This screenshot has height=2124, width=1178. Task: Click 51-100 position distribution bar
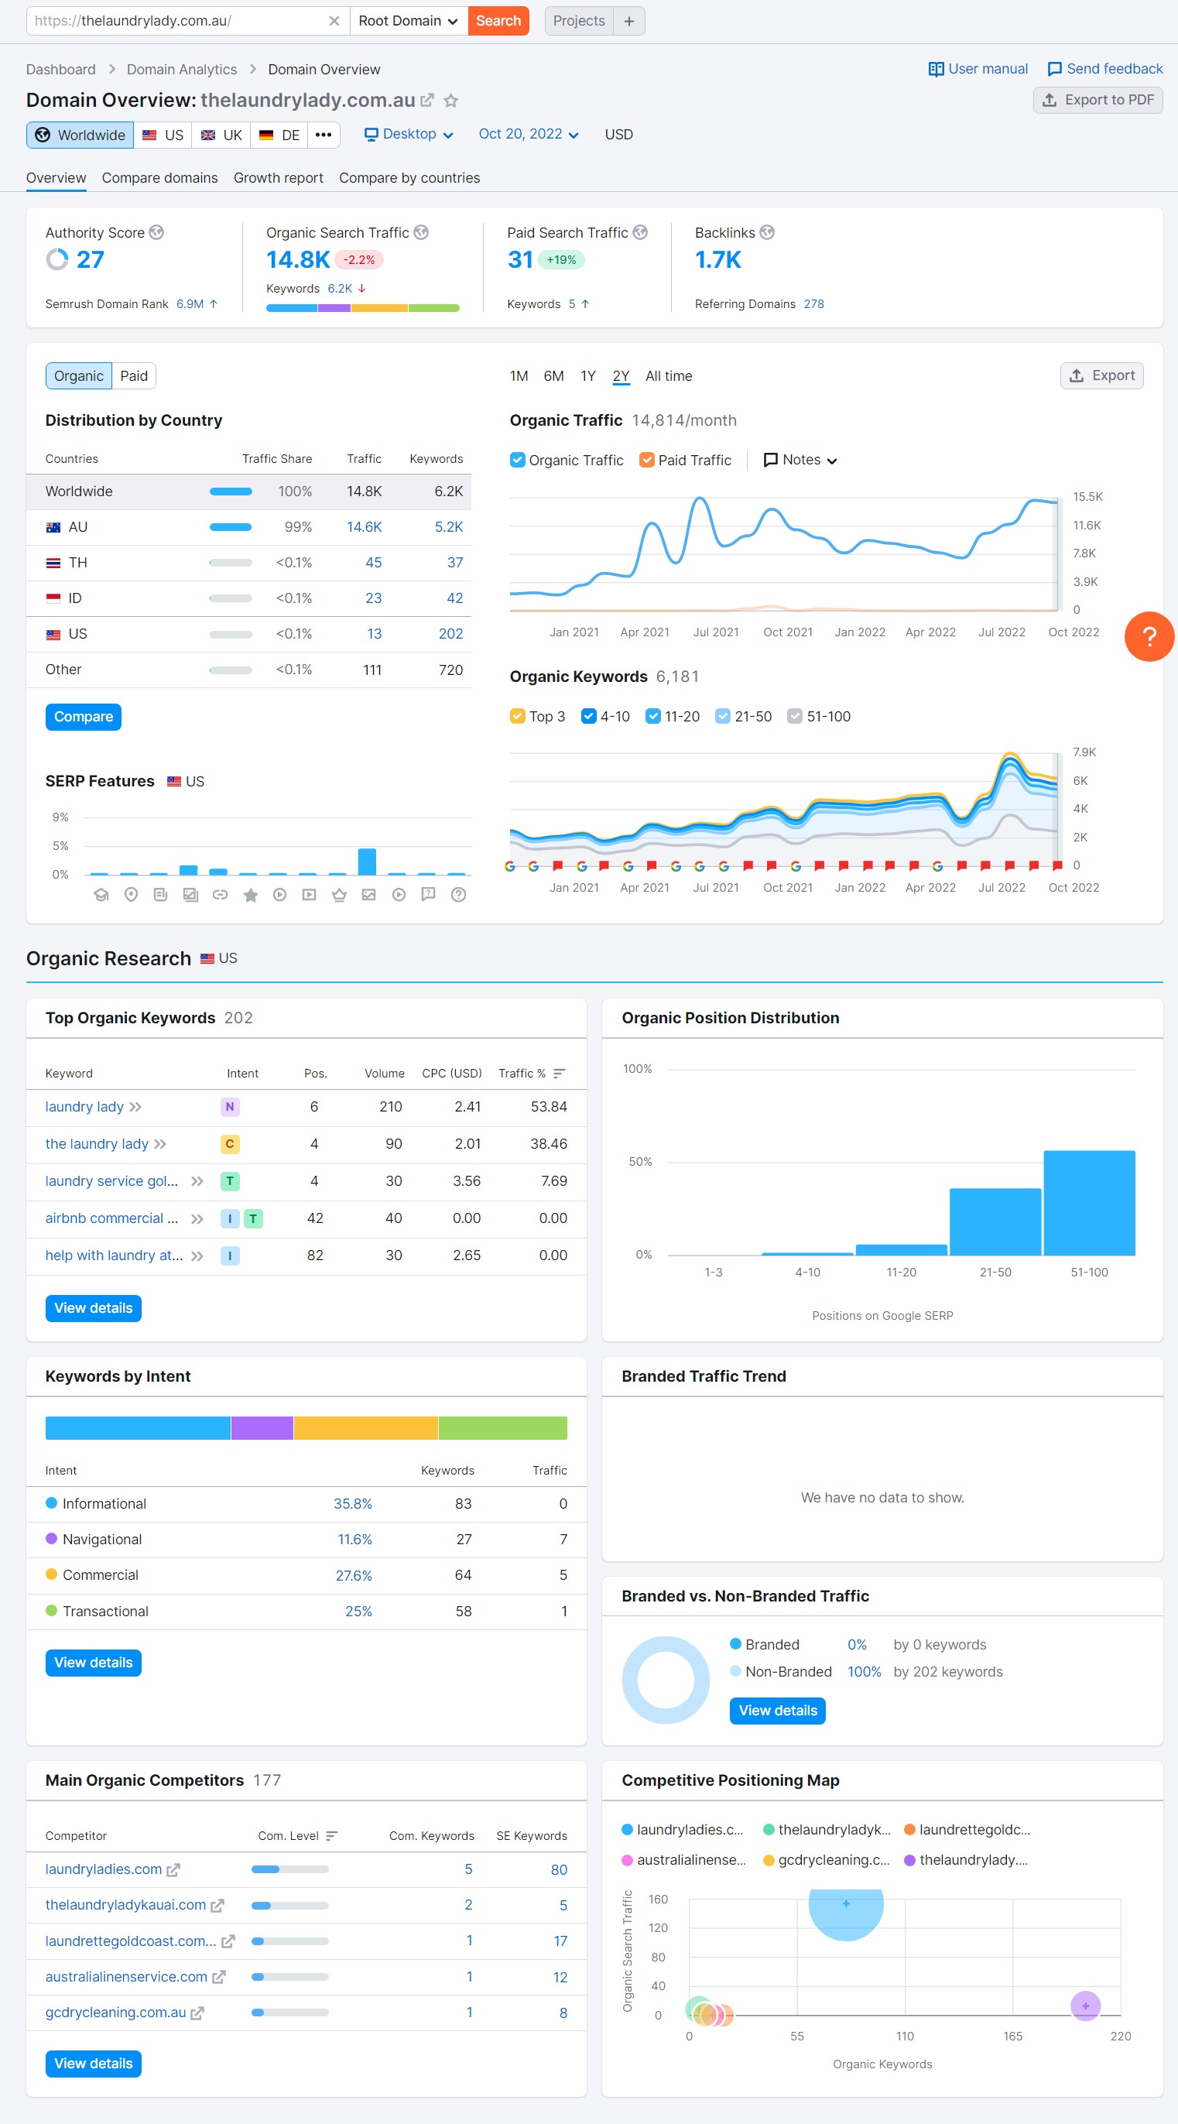pyautogui.click(x=1089, y=1203)
